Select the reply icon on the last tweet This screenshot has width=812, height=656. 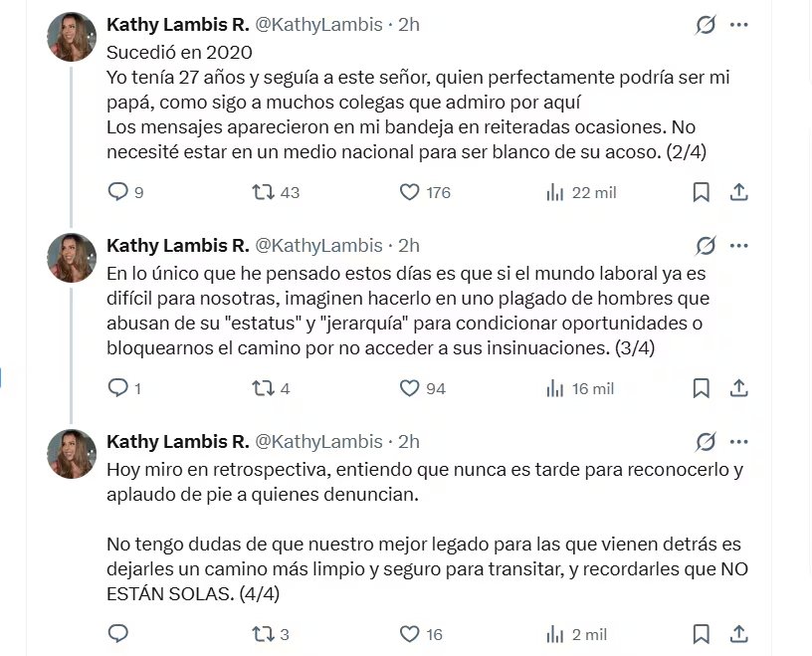[117, 634]
